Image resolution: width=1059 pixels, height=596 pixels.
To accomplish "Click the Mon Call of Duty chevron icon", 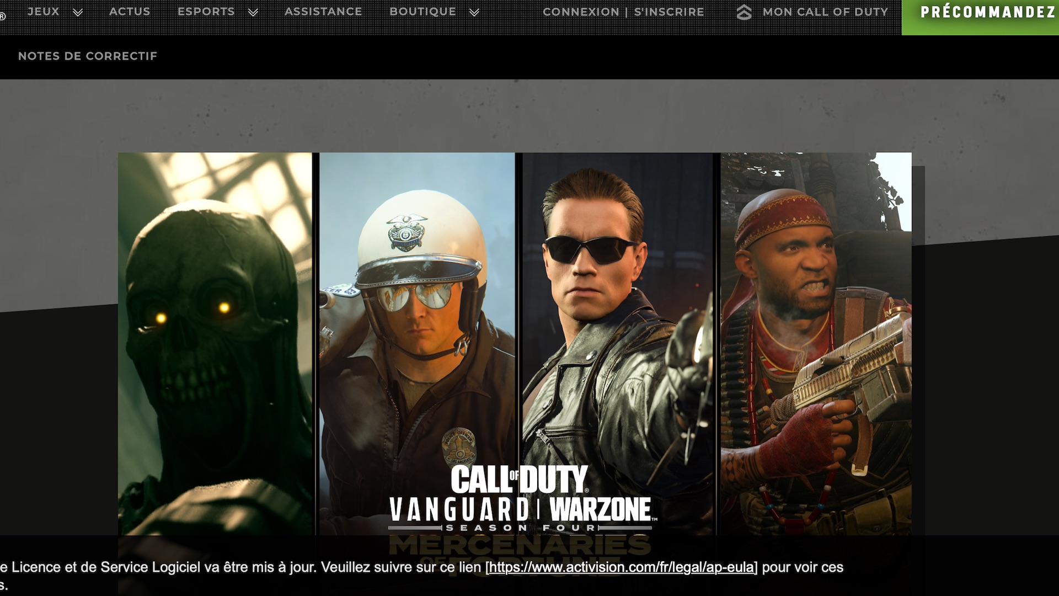I will point(744,12).
